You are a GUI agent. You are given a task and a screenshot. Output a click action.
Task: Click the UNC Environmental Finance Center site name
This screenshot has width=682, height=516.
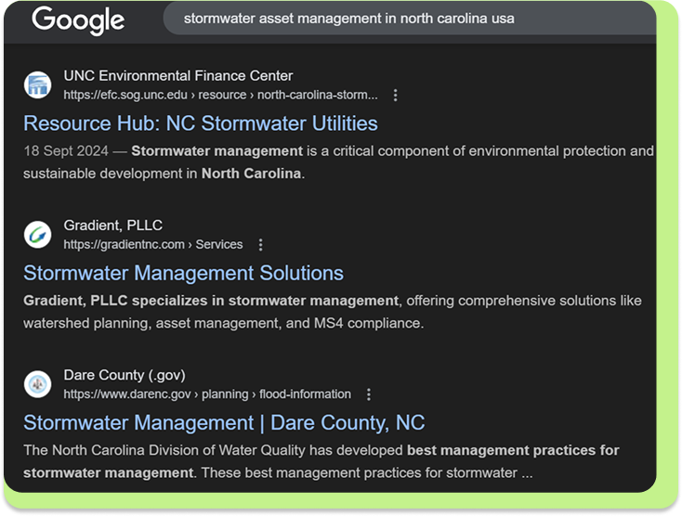coord(177,76)
